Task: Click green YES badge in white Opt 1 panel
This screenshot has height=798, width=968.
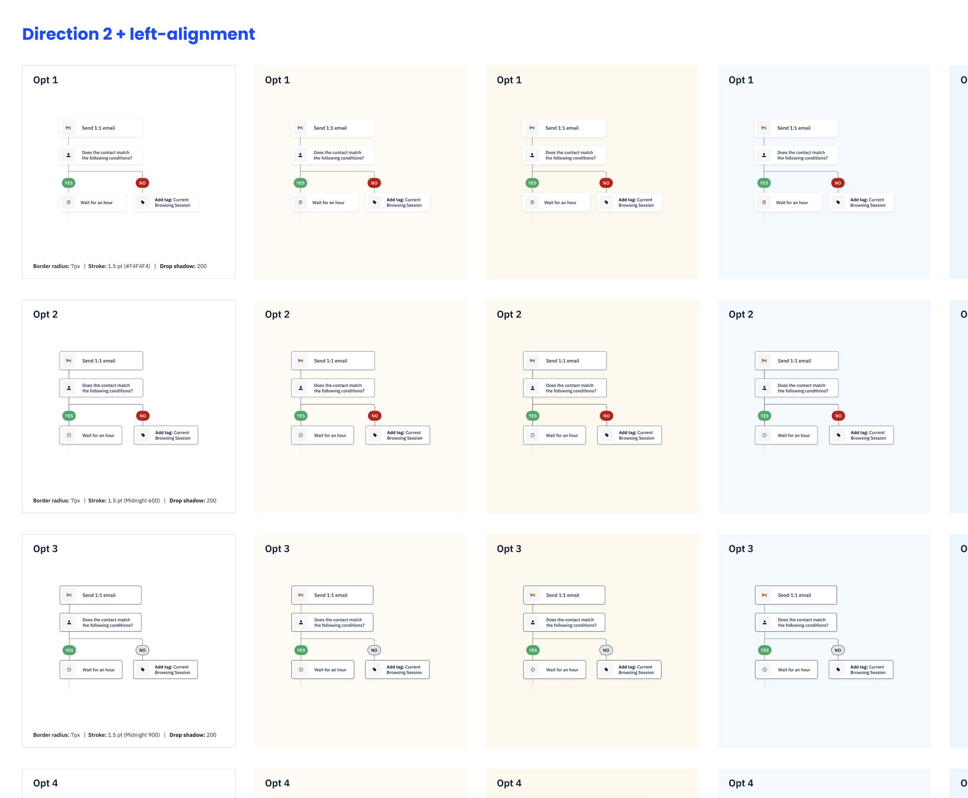Action: click(69, 183)
